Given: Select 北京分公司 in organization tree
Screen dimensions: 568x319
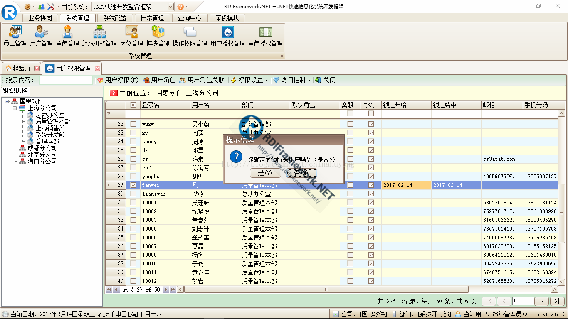Looking at the screenshot, I should pyautogui.click(x=42, y=155).
